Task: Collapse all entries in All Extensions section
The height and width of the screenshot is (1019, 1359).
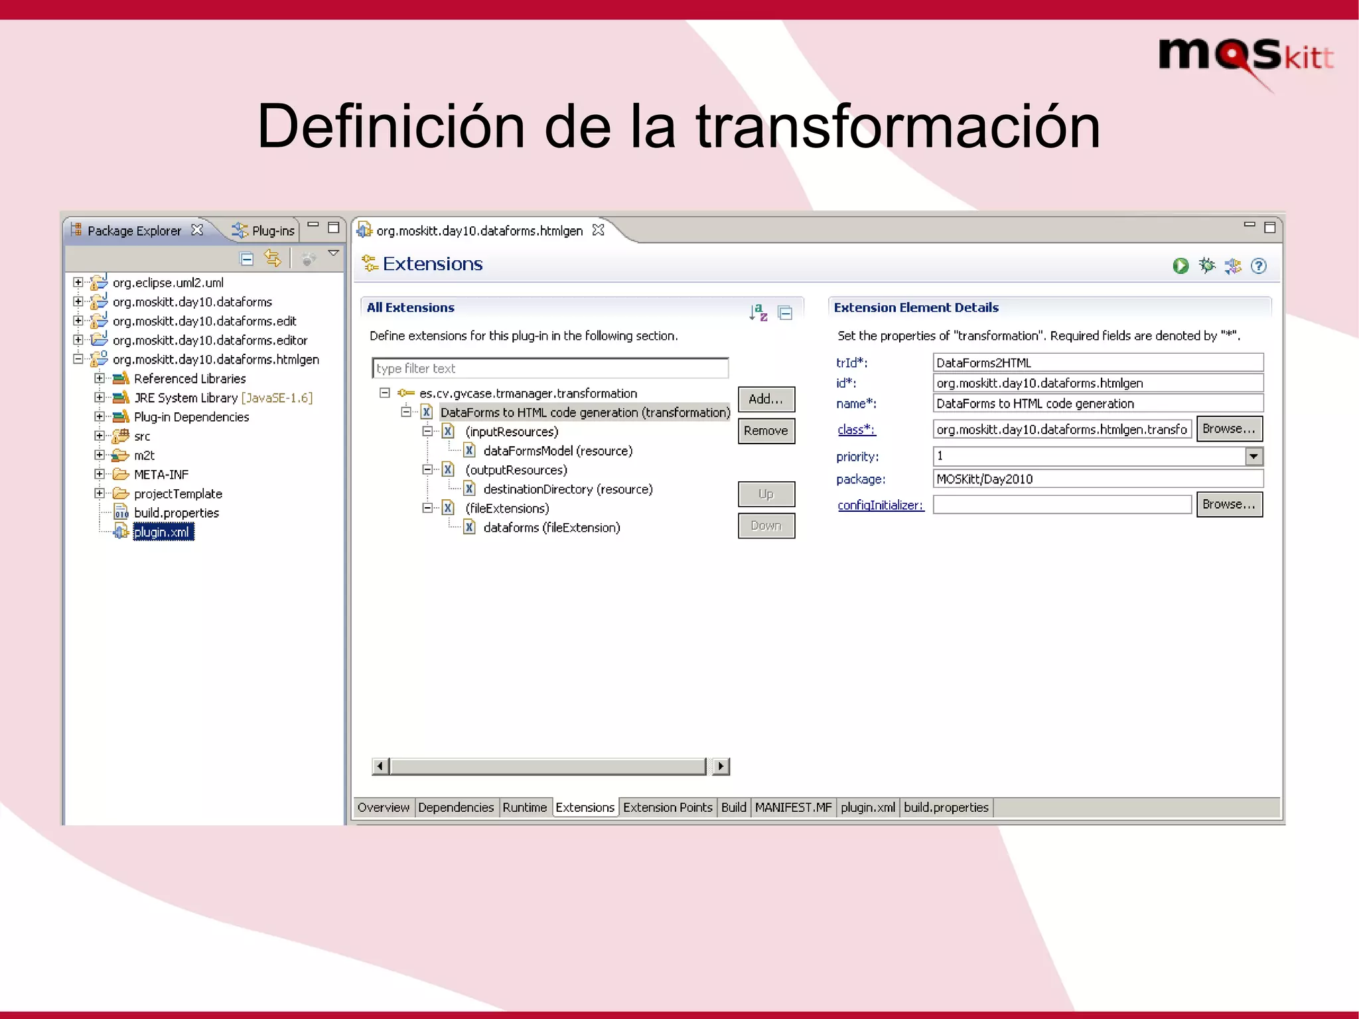Action: click(x=785, y=313)
